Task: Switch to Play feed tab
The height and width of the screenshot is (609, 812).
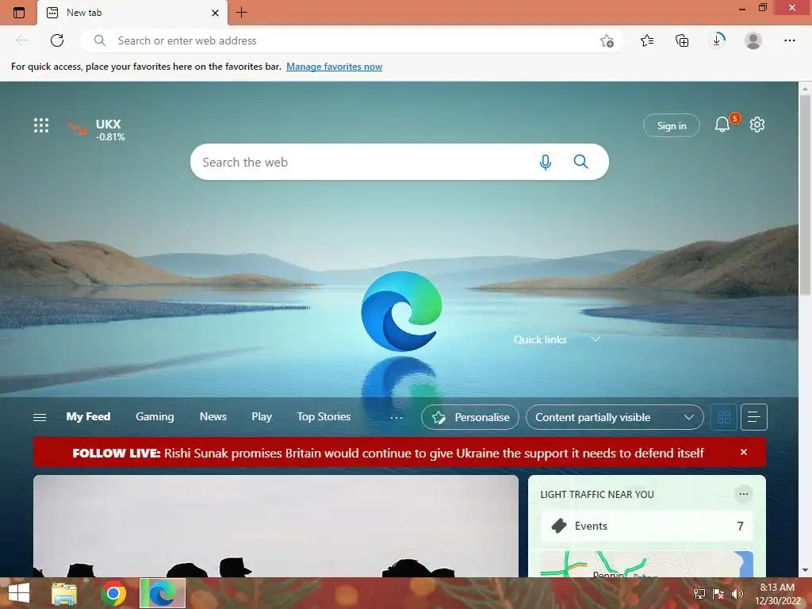Action: 262,417
